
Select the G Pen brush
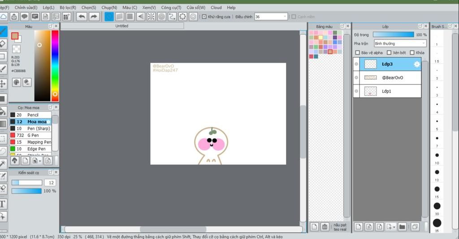coord(30,135)
